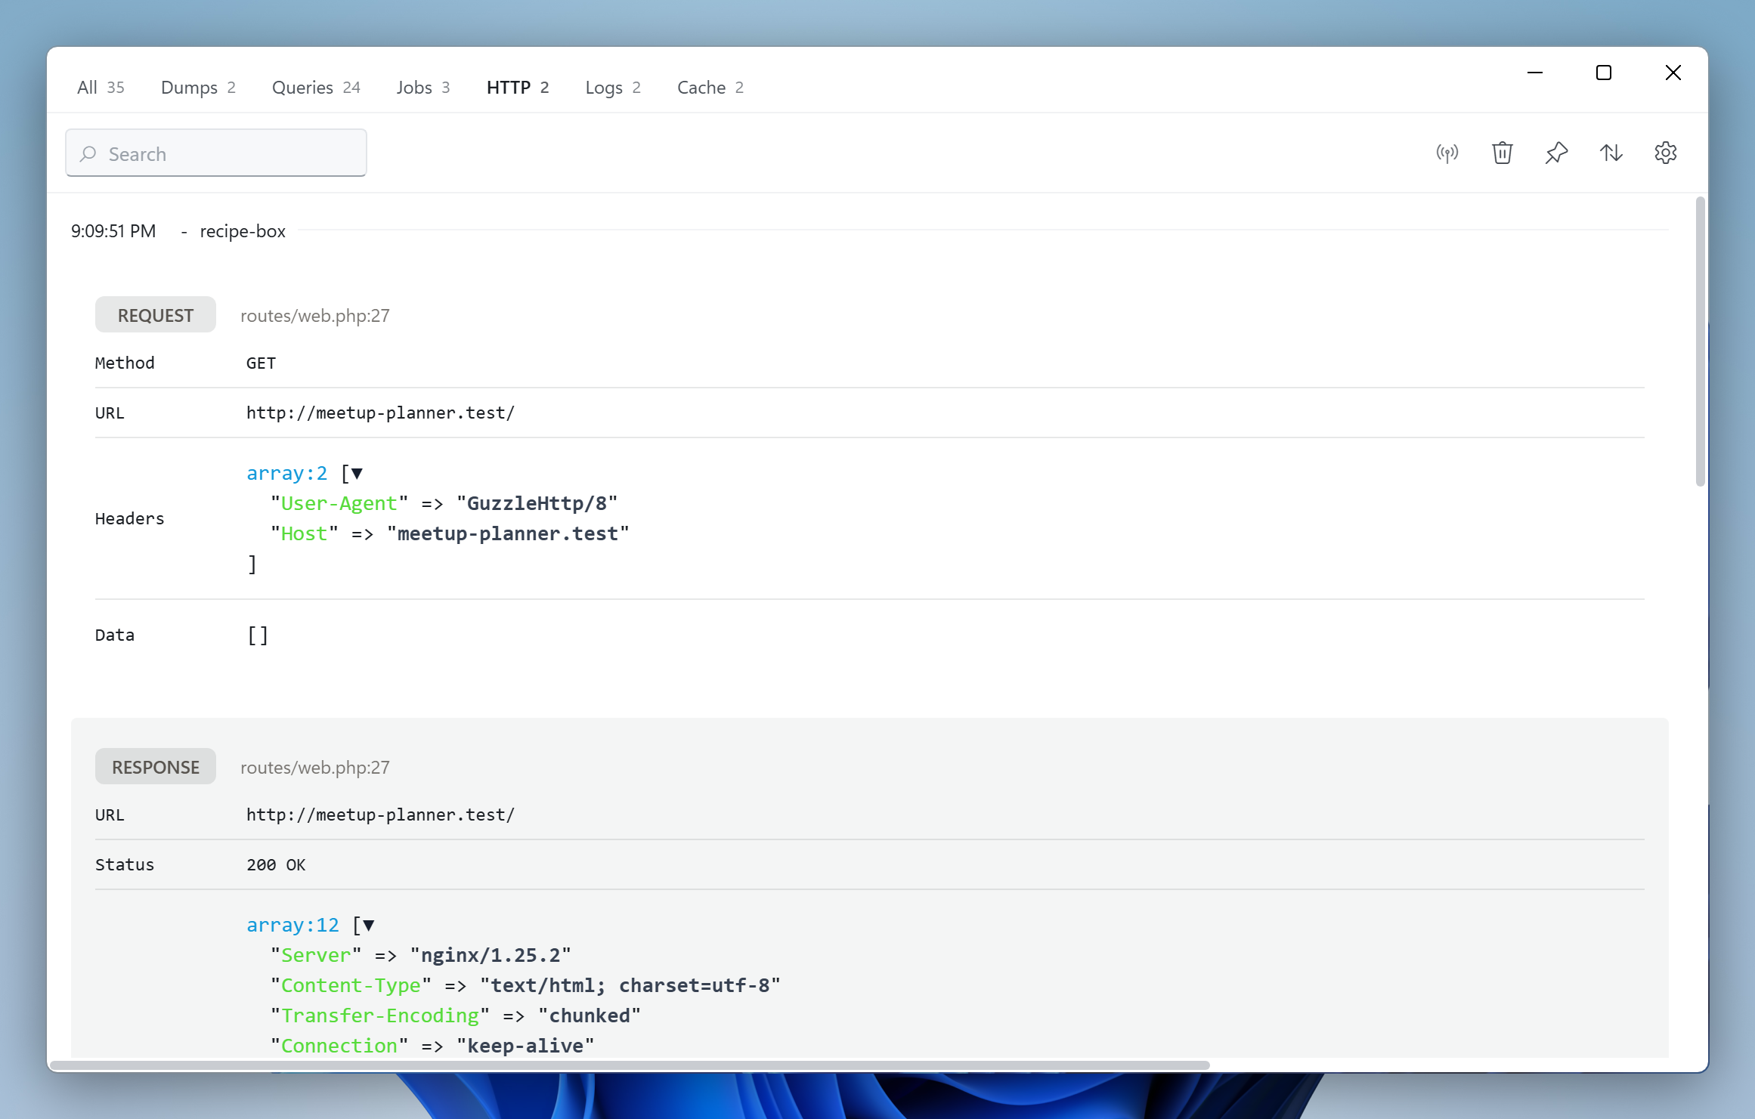
Task: Click the magnifier icon in the search box
Action: pyautogui.click(x=88, y=154)
